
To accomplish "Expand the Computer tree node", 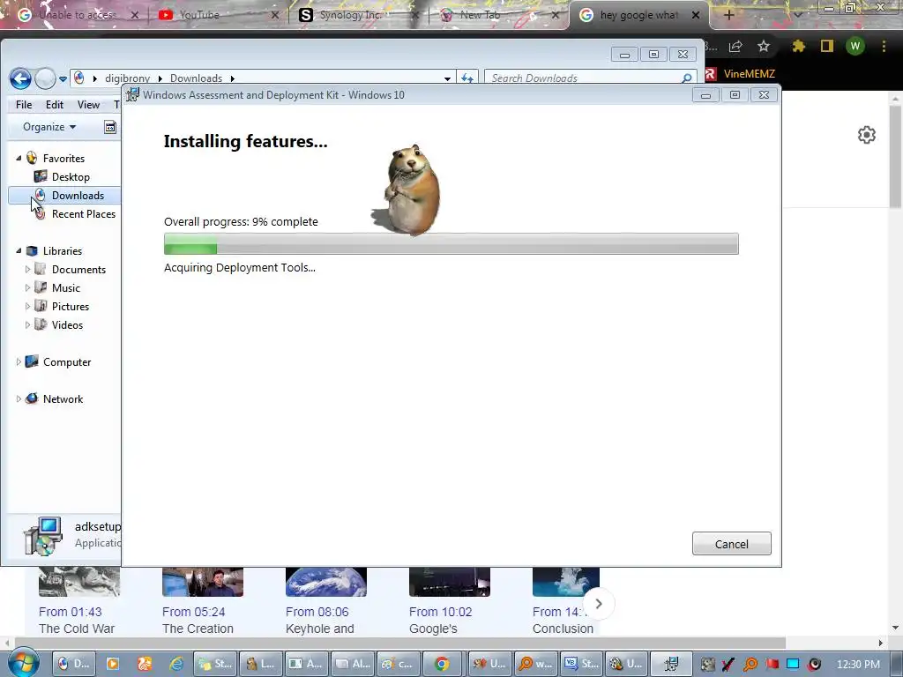I will click(19, 362).
